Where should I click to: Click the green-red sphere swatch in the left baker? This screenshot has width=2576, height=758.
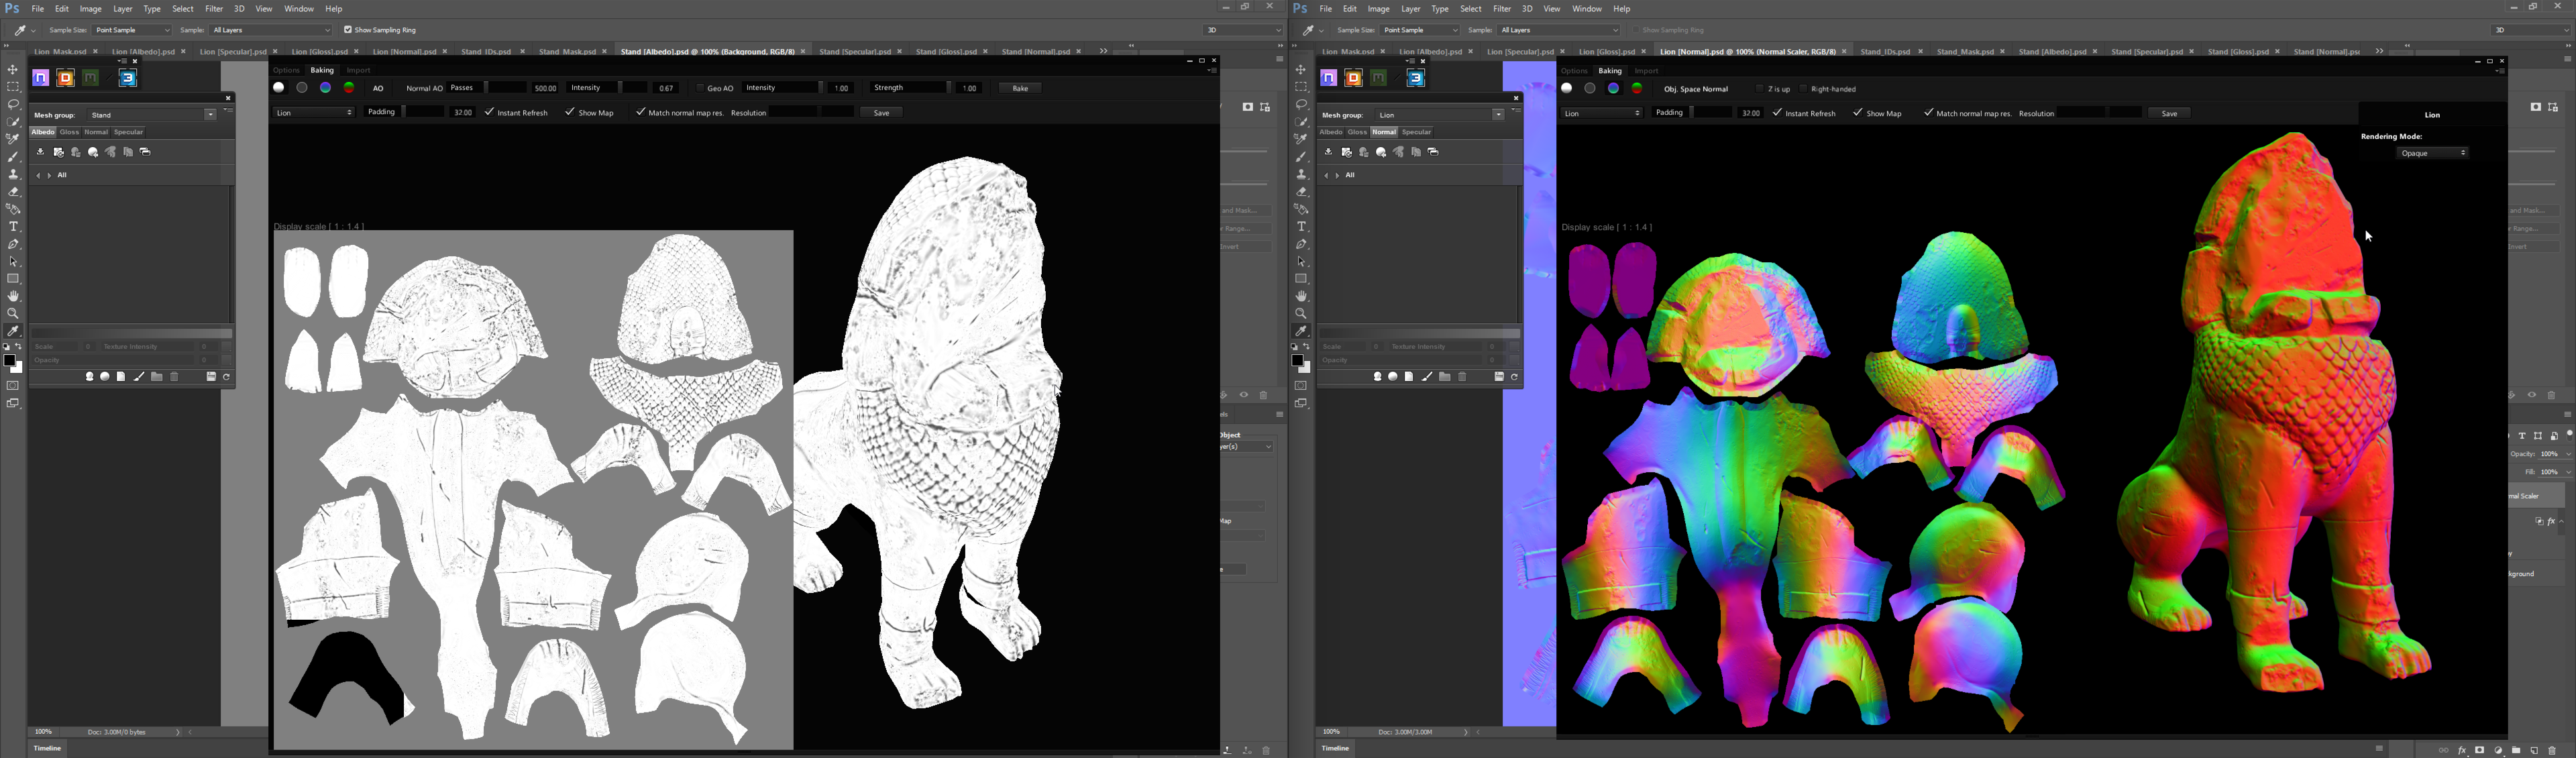tap(349, 88)
